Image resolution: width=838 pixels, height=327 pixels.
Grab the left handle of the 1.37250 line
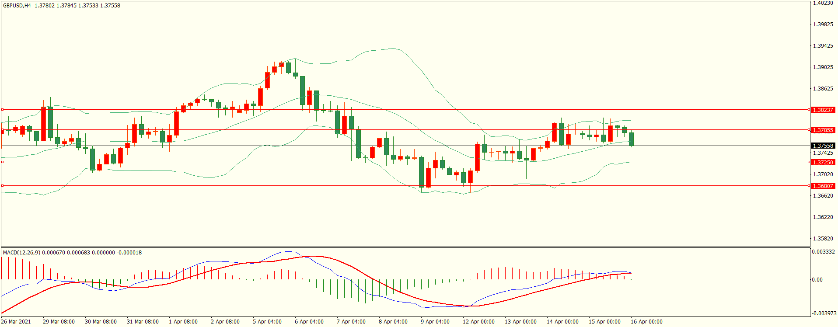(2, 162)
